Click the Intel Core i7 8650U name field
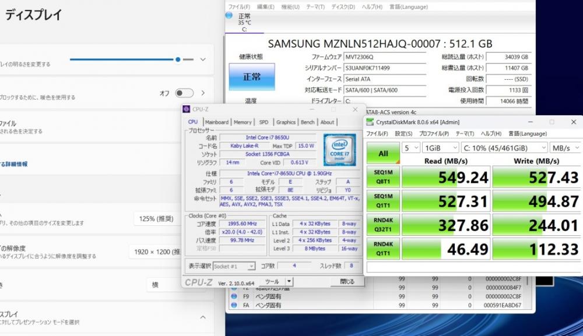The height and width of the screenshot is (336, 583). [268, 137]
